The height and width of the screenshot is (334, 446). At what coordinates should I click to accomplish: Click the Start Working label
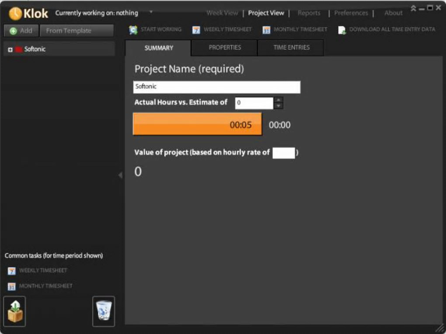click(161, 29)
